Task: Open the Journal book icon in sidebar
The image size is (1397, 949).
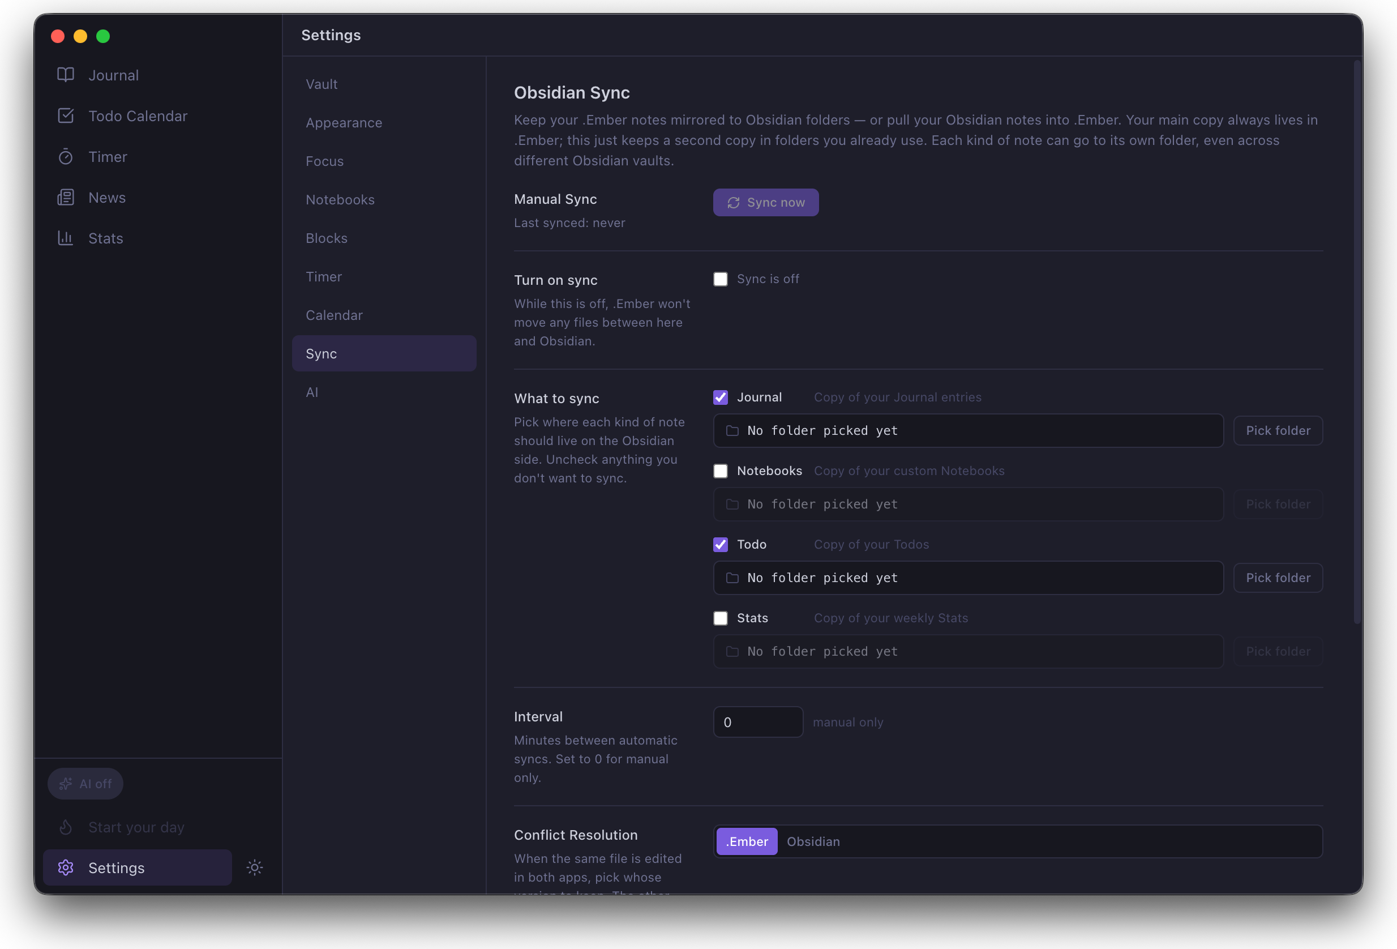Action: coord(66,75)
